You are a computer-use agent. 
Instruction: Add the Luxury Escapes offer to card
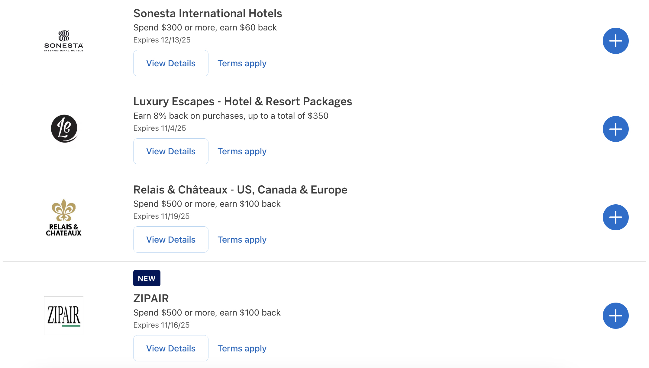tap(615, 129)
